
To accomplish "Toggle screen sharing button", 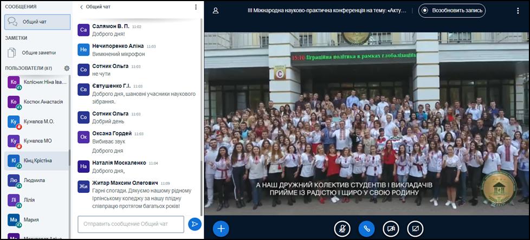I will [x=416, y=229].
